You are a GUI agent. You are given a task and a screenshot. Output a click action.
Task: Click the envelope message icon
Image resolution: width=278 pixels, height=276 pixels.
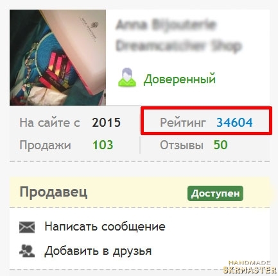pos(27,227)
